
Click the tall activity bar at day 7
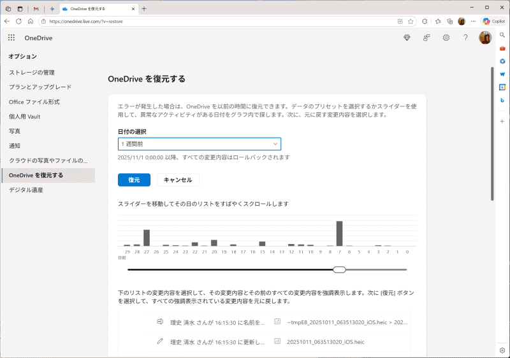339,233
